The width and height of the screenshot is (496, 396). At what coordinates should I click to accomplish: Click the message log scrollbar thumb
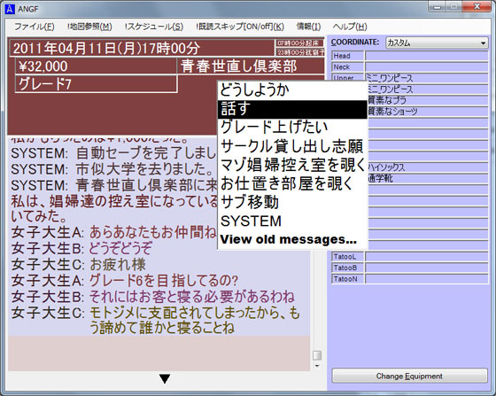317,355
